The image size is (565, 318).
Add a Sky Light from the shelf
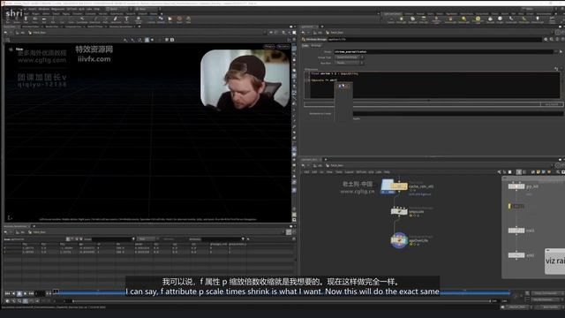pos(490,19)
